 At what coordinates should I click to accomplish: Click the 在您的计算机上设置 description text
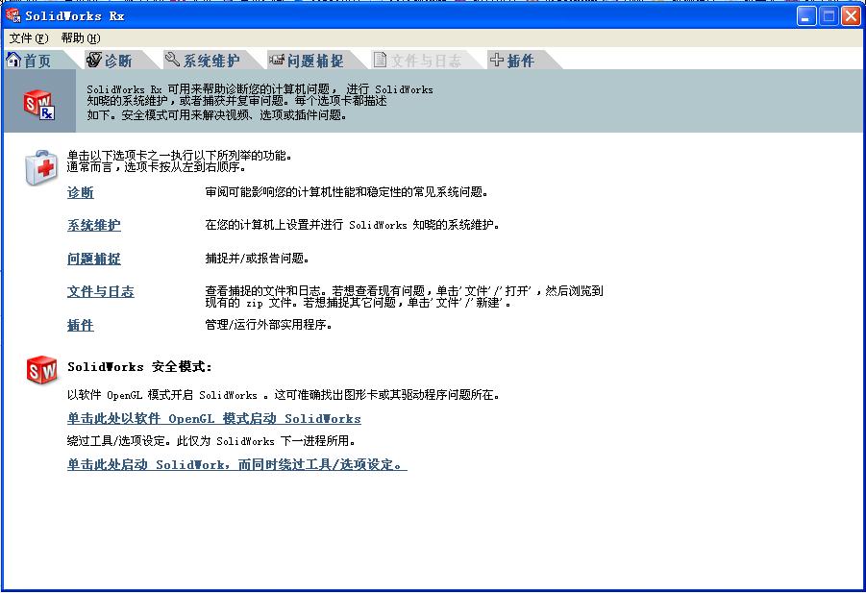[352, 225]
